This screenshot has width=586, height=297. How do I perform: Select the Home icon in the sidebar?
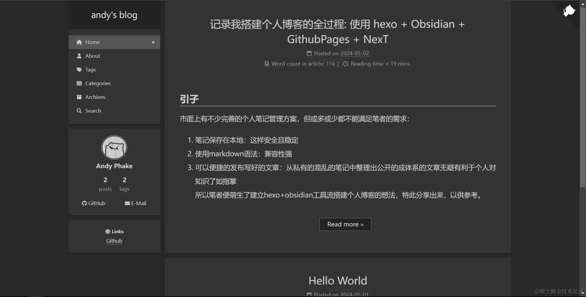pyautogui.click(x=79, y=42)
